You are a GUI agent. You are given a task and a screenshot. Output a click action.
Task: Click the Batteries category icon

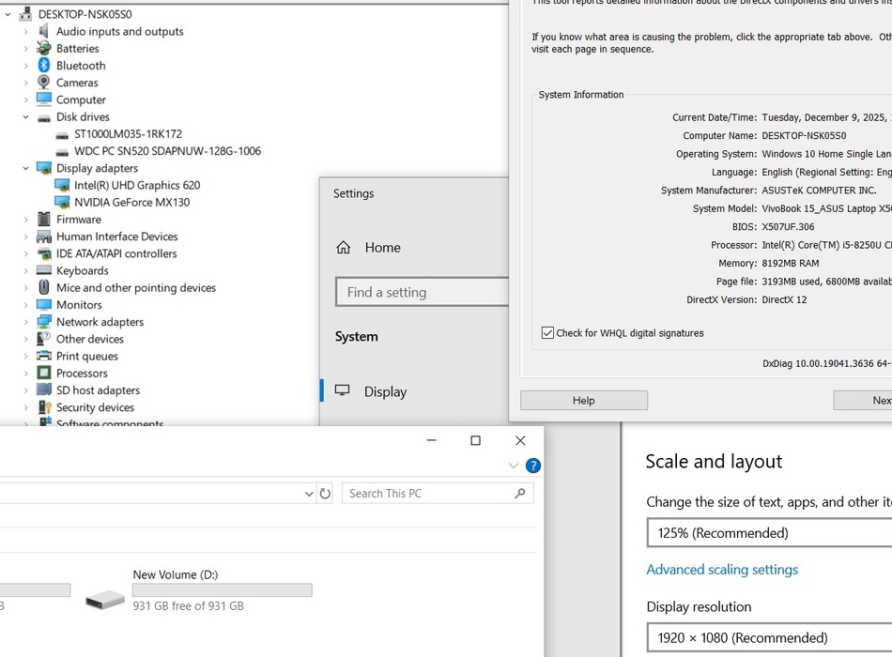[43, 49]
